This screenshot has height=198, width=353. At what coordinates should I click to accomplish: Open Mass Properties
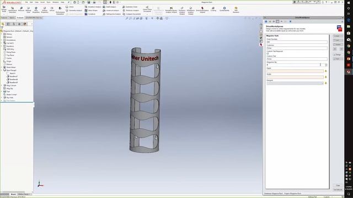(x=36, y=9)
